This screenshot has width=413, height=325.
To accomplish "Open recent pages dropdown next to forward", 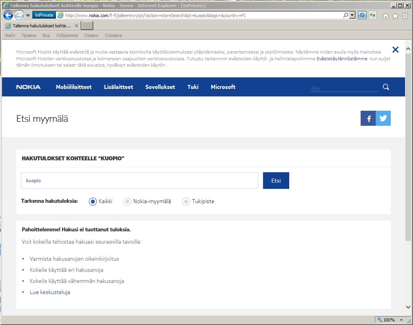I will click(x=28, y=15).
